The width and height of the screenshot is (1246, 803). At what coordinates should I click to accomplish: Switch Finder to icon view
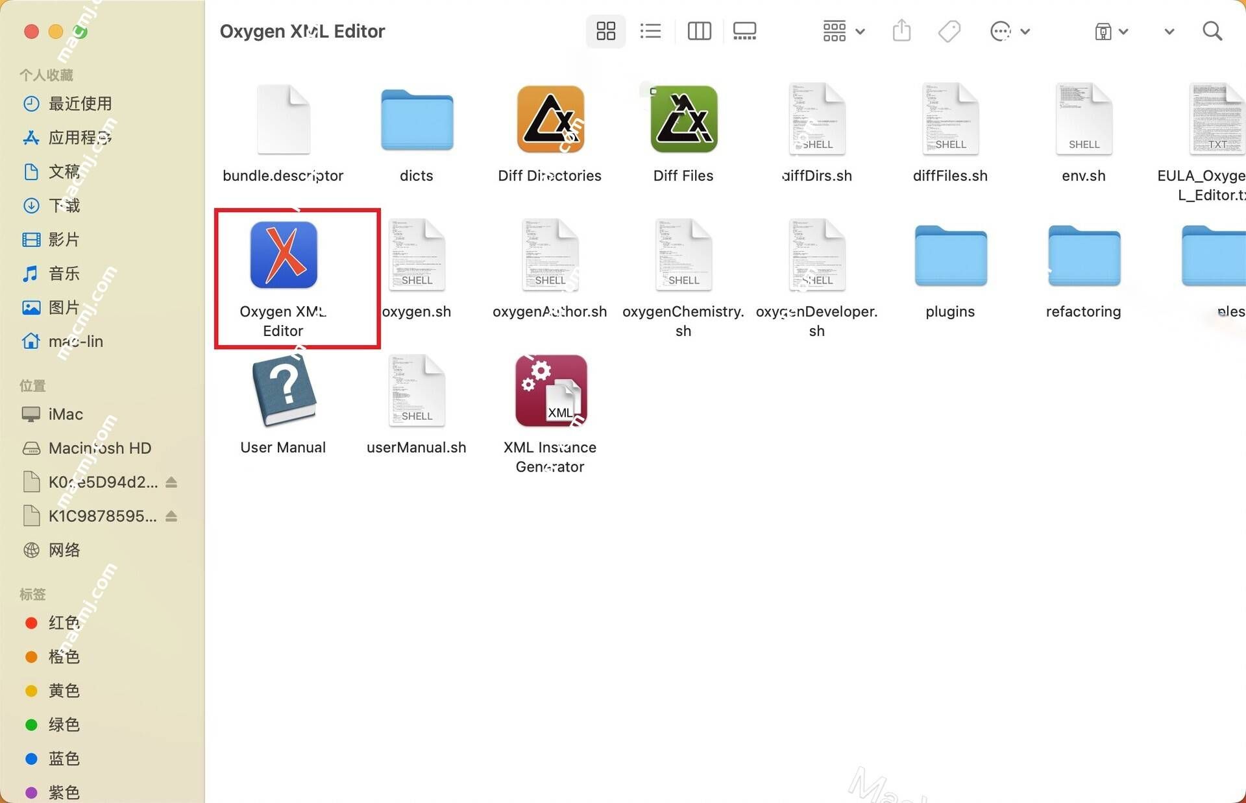pos(605,31)
